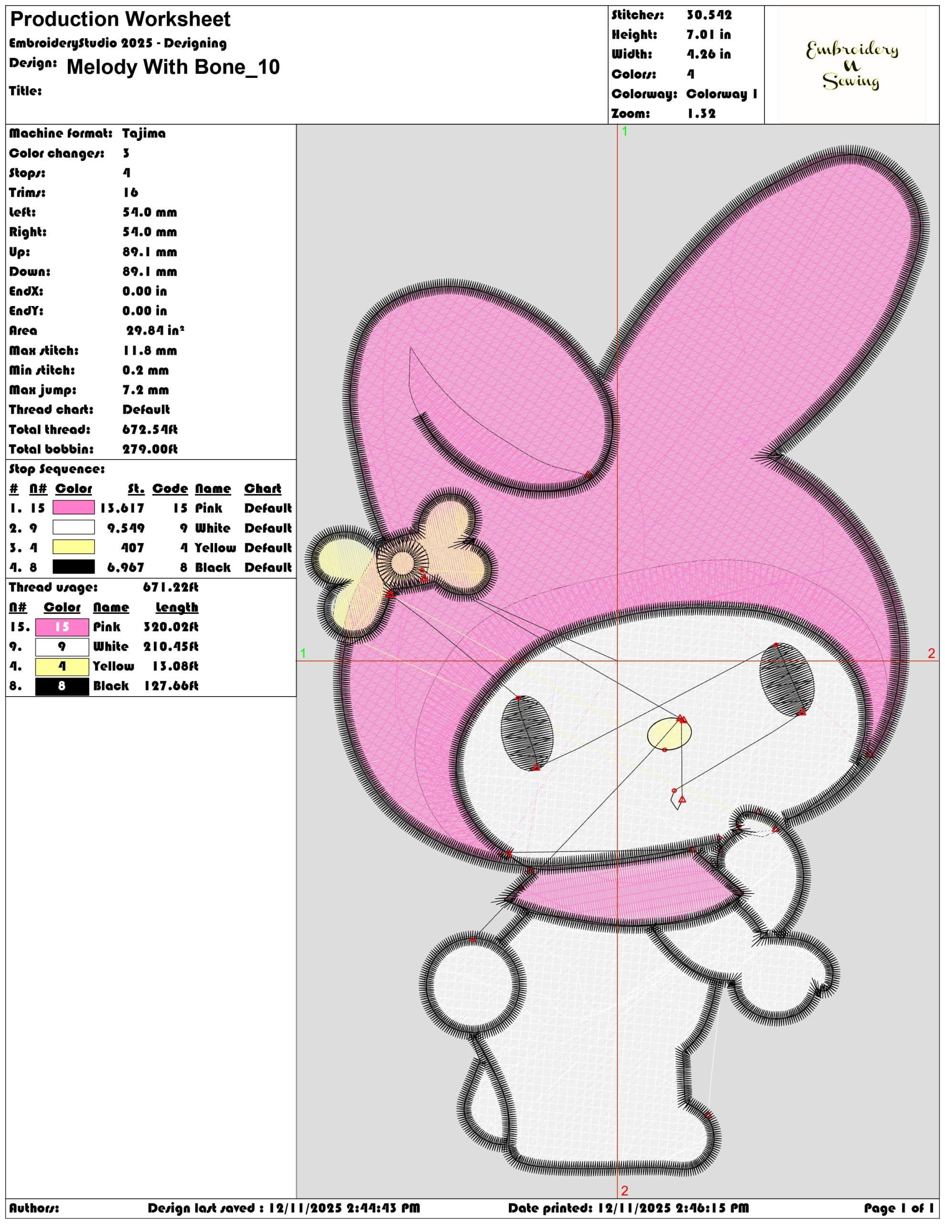Click the stitch count "407" in the Yellow row
The width and height of the screenshot is (945, 1224).
(133, 547)
